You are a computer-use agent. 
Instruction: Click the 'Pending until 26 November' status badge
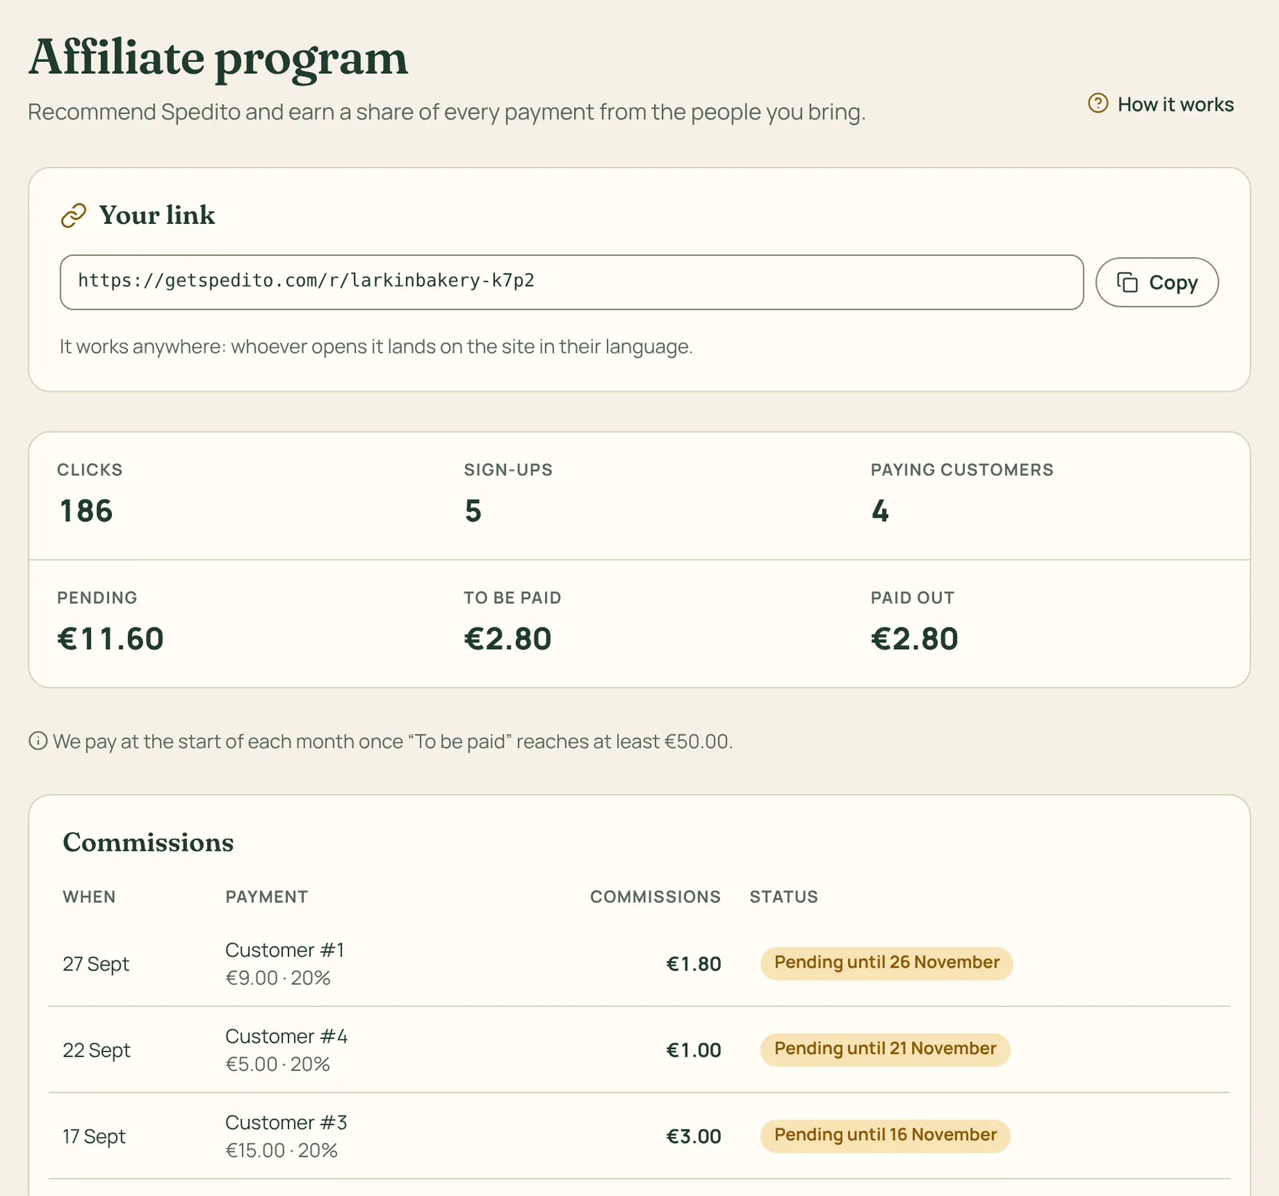tap(887, 963)
